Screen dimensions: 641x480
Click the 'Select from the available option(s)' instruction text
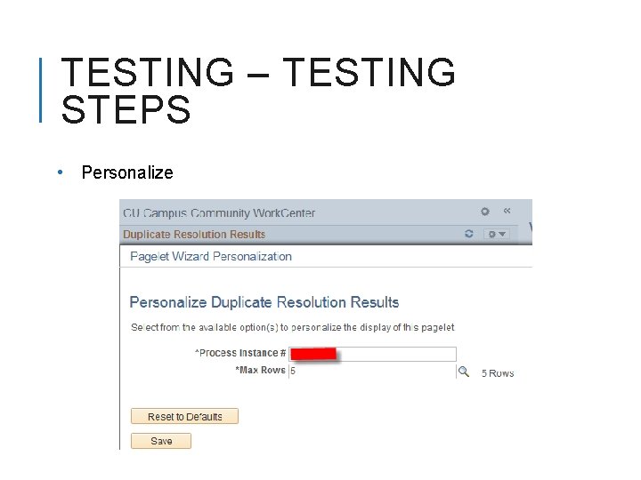coord(292,328)
